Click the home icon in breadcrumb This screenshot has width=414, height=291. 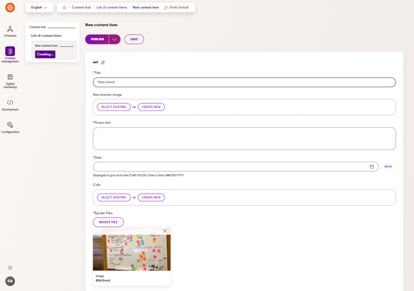pos(64,7)
